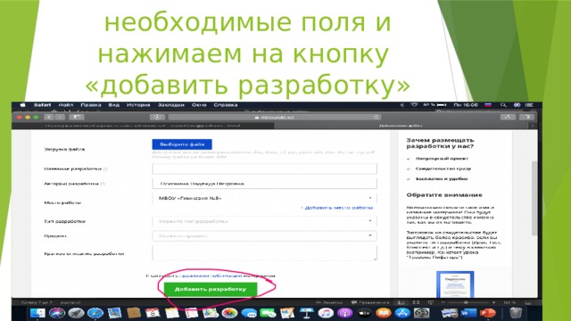
Task: Expand the Тип разработки dropdown
Action: (x=264, y=221)
